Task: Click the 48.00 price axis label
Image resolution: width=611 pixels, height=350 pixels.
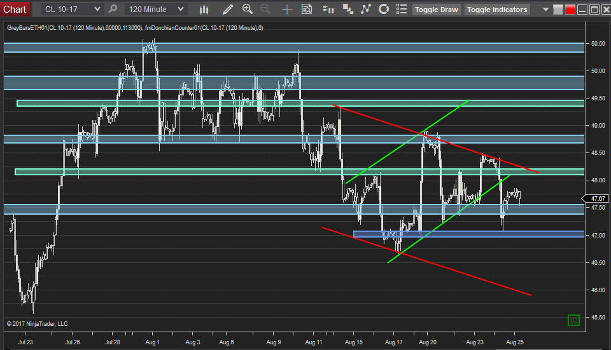Action: pos(598,181)
